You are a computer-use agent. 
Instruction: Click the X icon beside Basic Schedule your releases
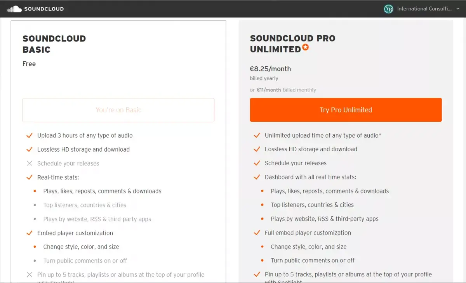[x=29, y=164]
